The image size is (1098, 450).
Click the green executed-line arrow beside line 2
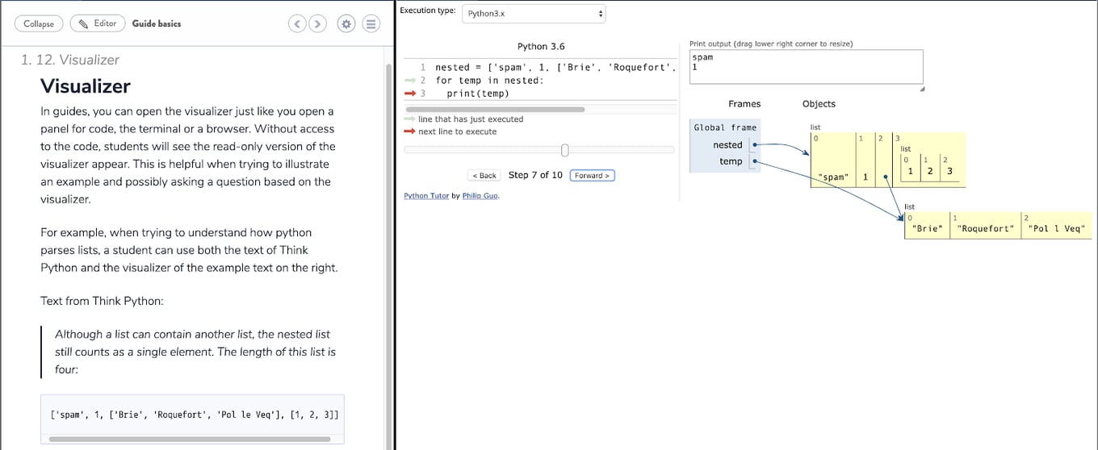(x=411, y=81)
